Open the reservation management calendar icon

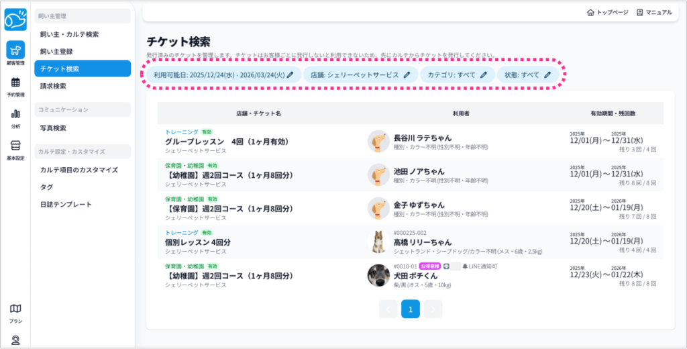[x=15, y=83]
